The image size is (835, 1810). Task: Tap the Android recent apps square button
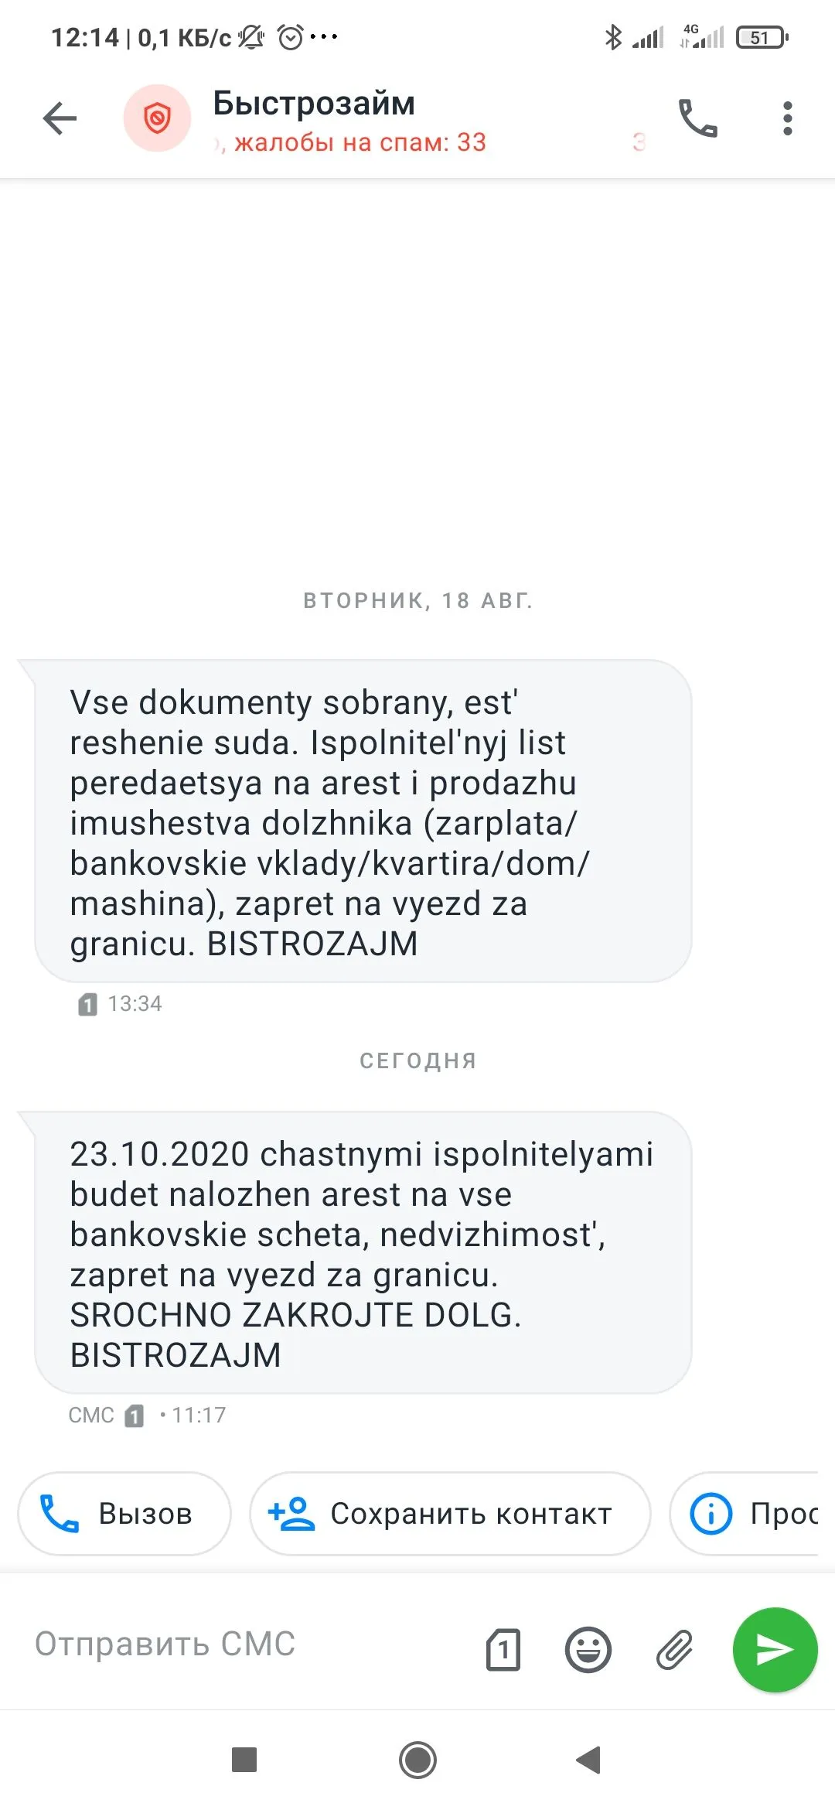244,1760
